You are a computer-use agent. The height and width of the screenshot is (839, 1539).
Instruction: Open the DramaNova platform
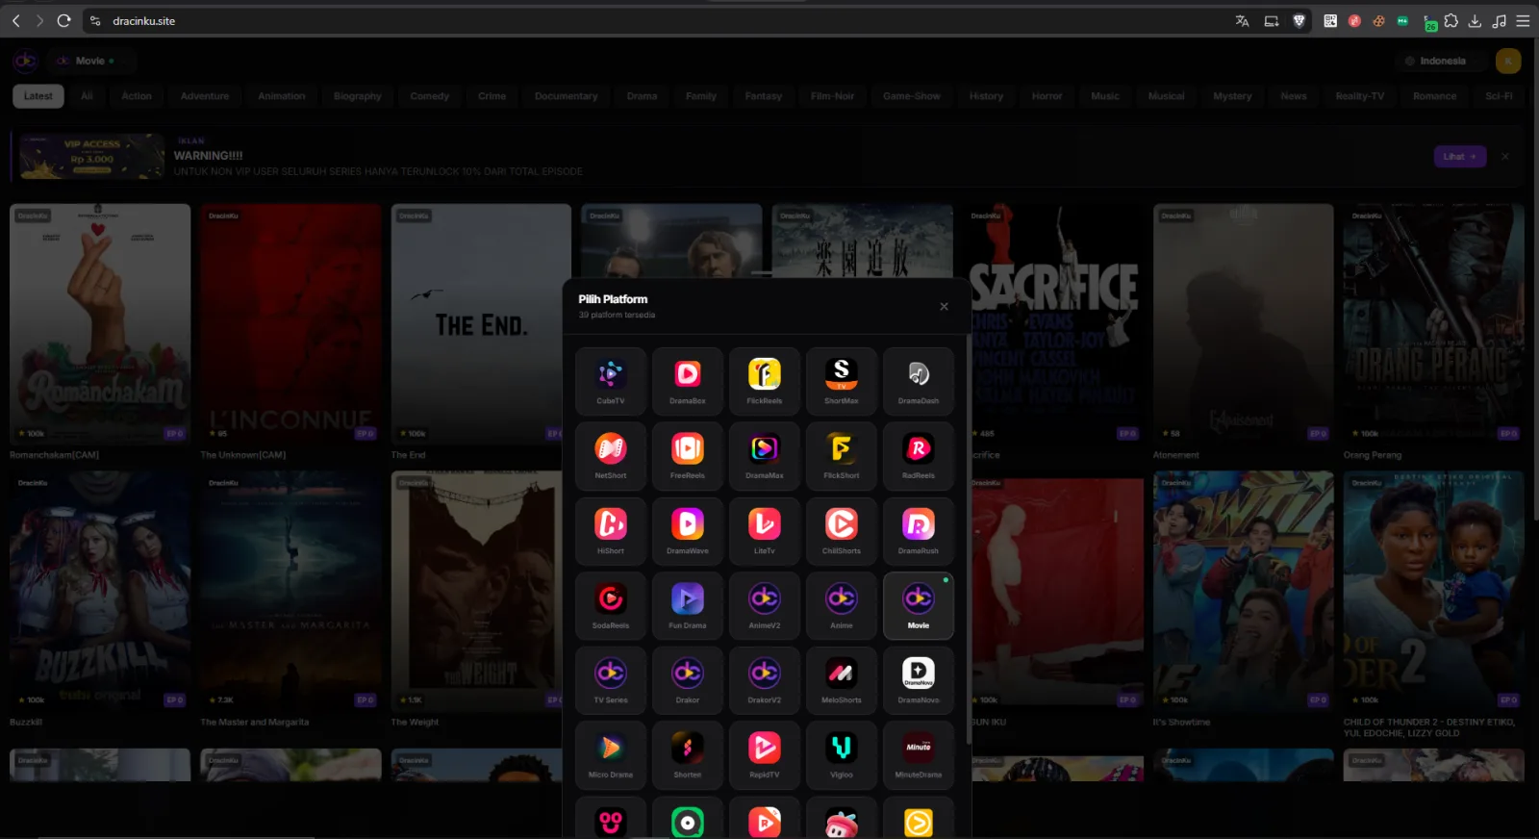tap(919, 680)
